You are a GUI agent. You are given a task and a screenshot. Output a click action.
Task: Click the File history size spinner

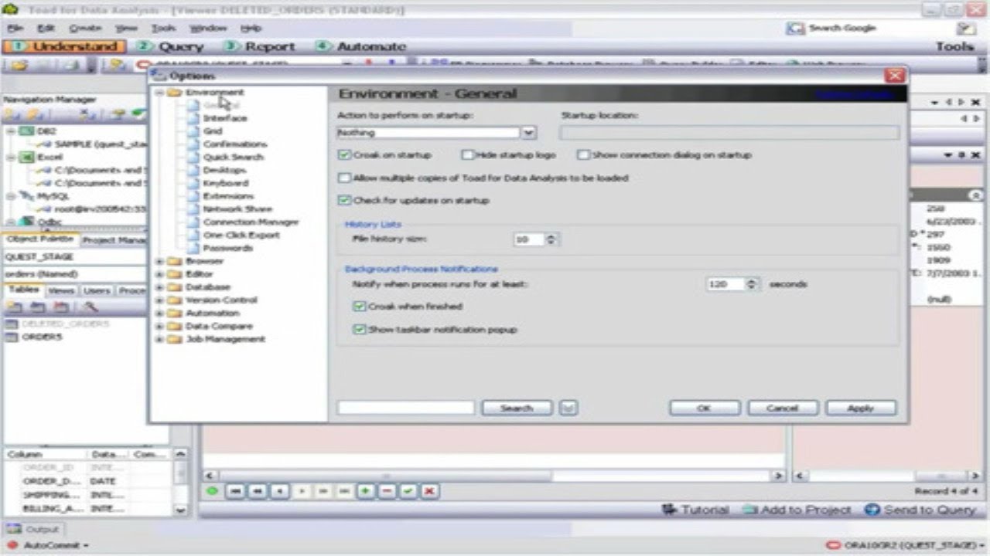[551, 239]
